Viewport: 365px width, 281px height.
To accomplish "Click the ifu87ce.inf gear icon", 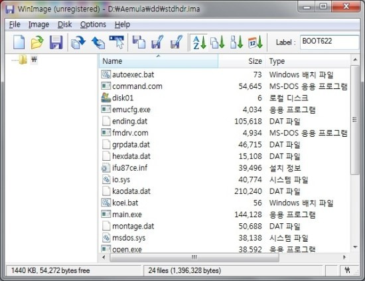I will 106,168.
